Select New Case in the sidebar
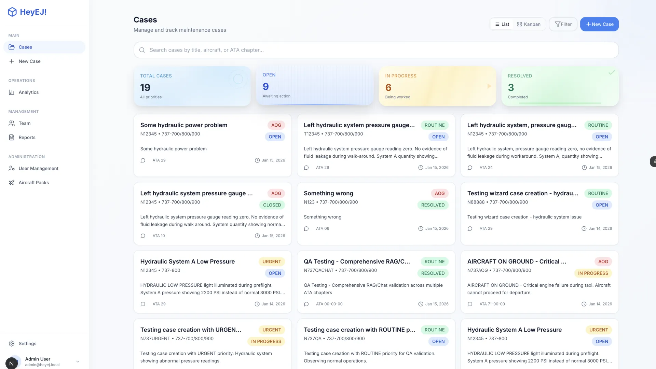 (x=29, y=61)
